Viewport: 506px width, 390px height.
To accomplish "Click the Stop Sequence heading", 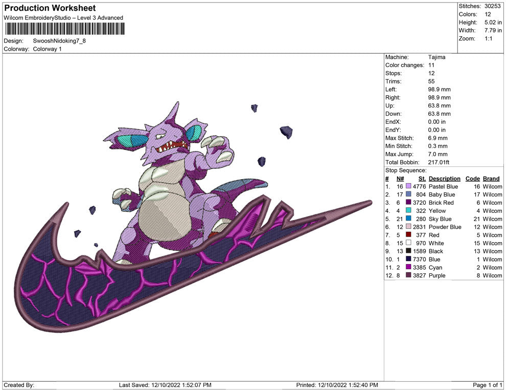I will (405, 170).
